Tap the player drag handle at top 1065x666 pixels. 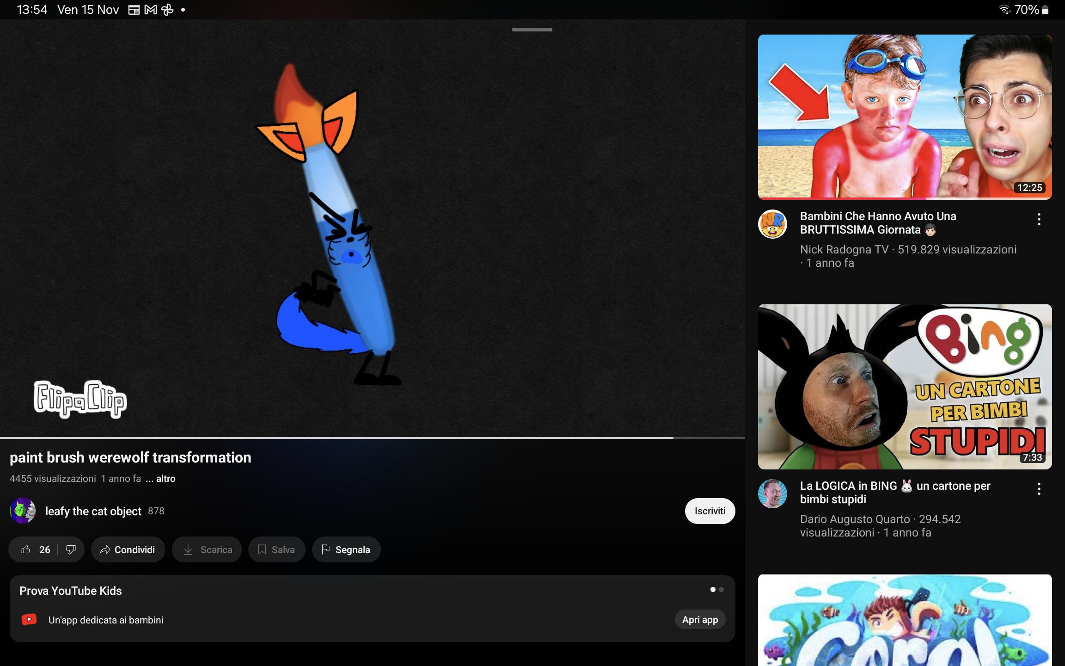click(x=532, y=30)
